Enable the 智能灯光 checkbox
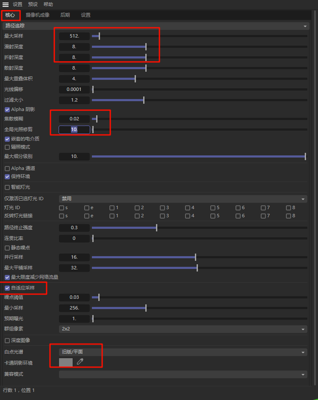 pyautogui.click(x=7, y=187)
